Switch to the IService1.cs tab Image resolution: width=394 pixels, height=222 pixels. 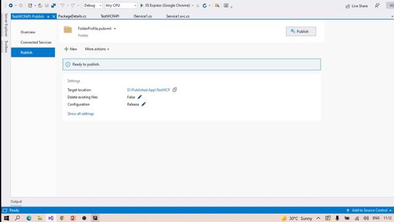(x=142, y=16)
